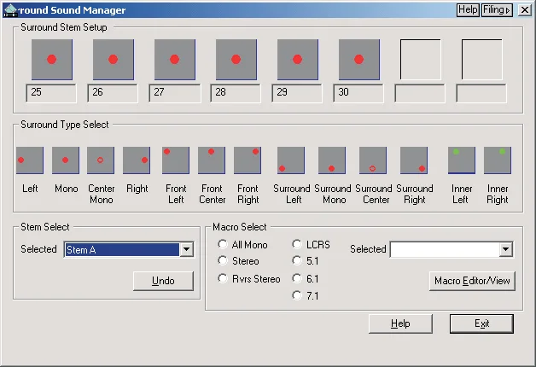Pick the Front Right surround type icon
536x367 pixels.
click(x=248, y=160)
